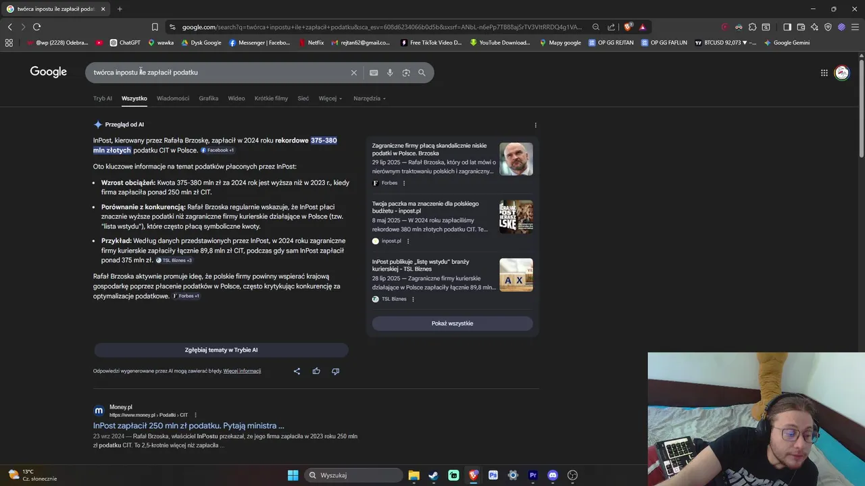Open Forbes result three-dot menu
Screen dimensions: 865x486
pos(404,183)
